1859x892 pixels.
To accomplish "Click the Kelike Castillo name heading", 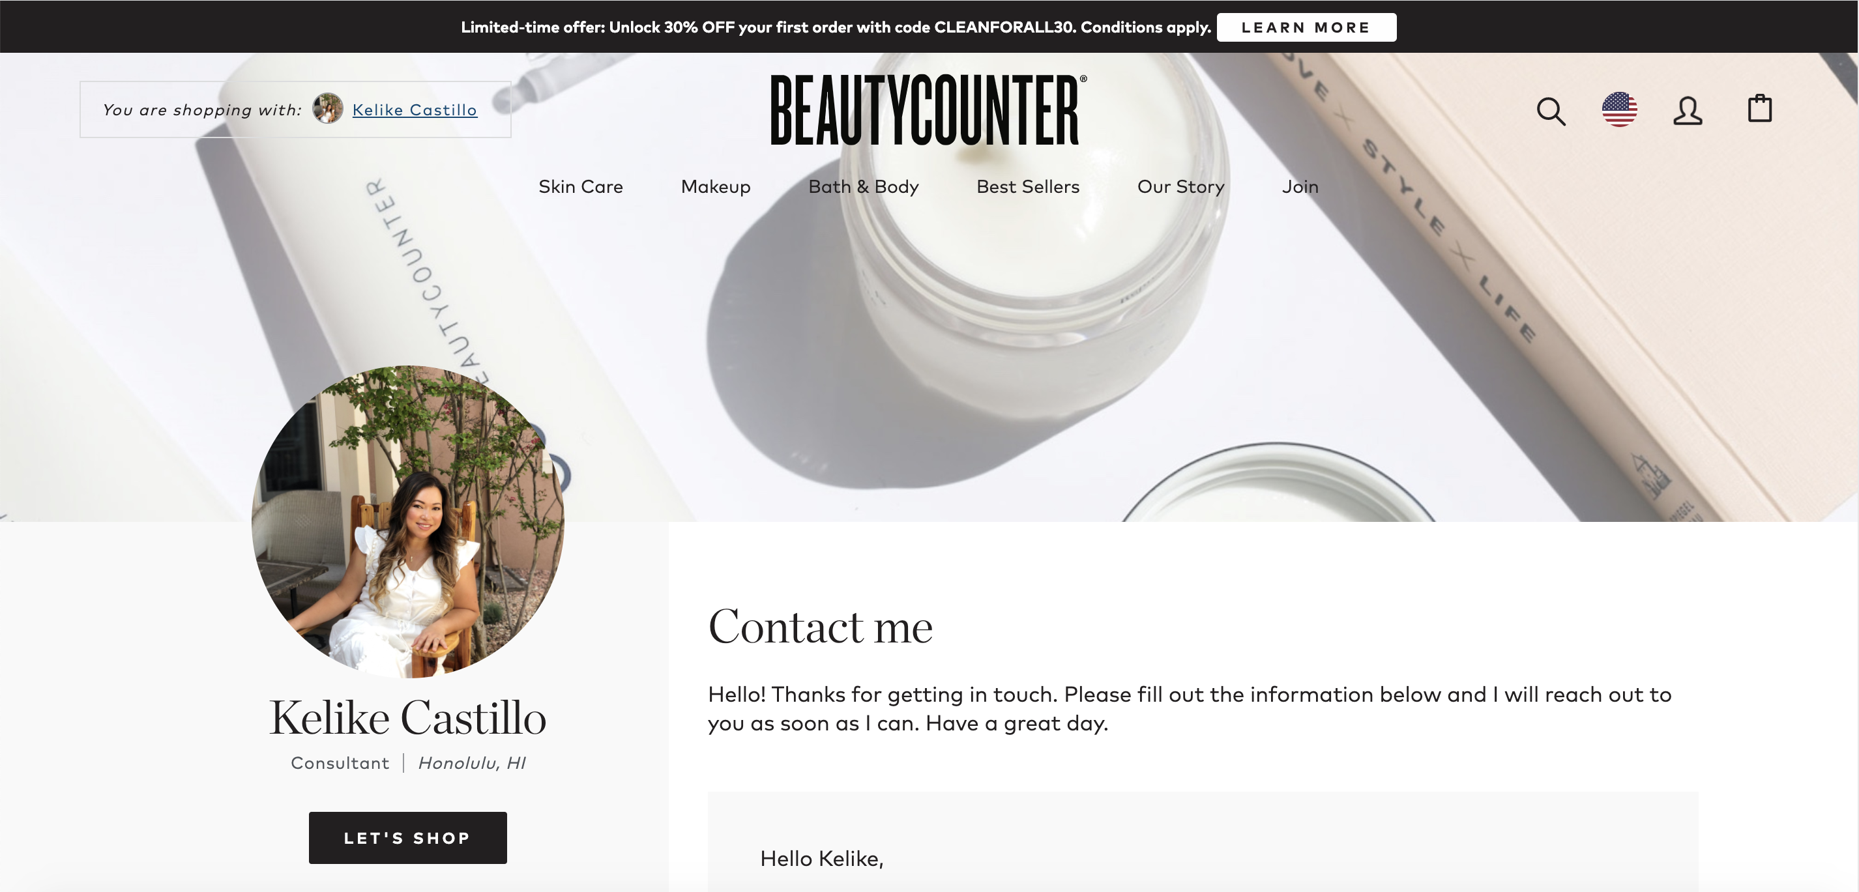I will [408, 717].
